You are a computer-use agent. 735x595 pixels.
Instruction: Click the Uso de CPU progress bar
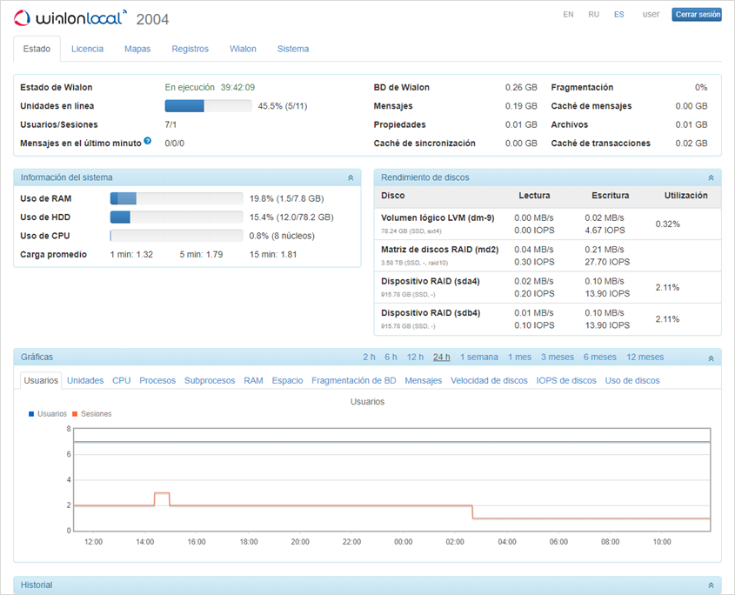[177, 236]
